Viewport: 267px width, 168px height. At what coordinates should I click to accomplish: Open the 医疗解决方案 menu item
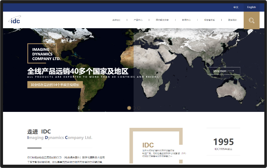(162, 20)
